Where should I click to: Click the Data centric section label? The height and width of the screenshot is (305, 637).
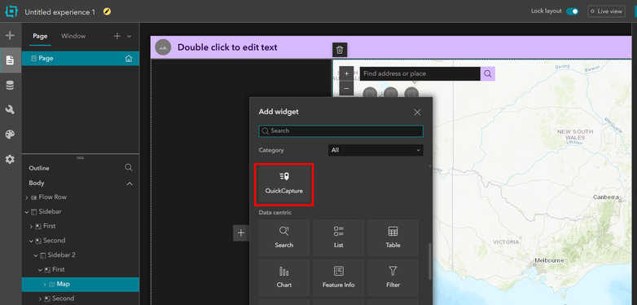275,213
